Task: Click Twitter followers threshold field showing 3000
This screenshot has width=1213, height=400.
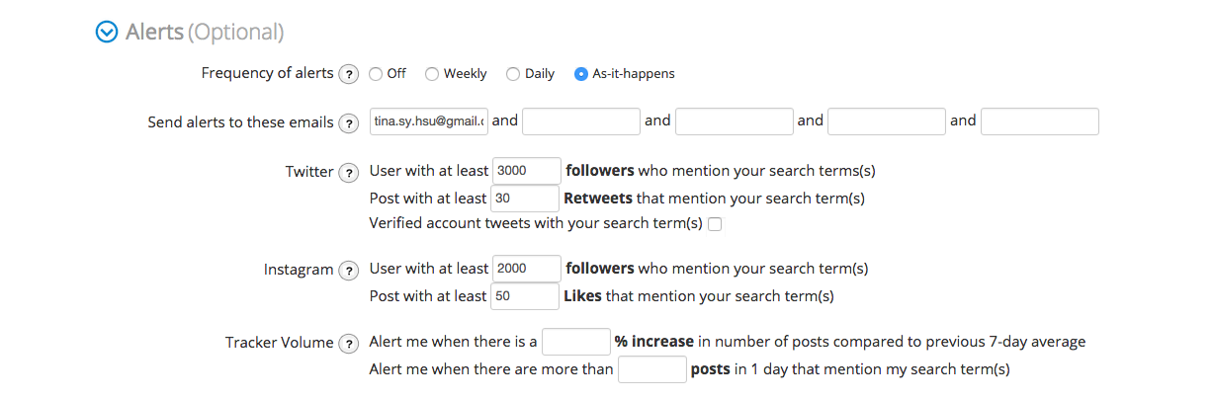Action: [x=526, y=171]
